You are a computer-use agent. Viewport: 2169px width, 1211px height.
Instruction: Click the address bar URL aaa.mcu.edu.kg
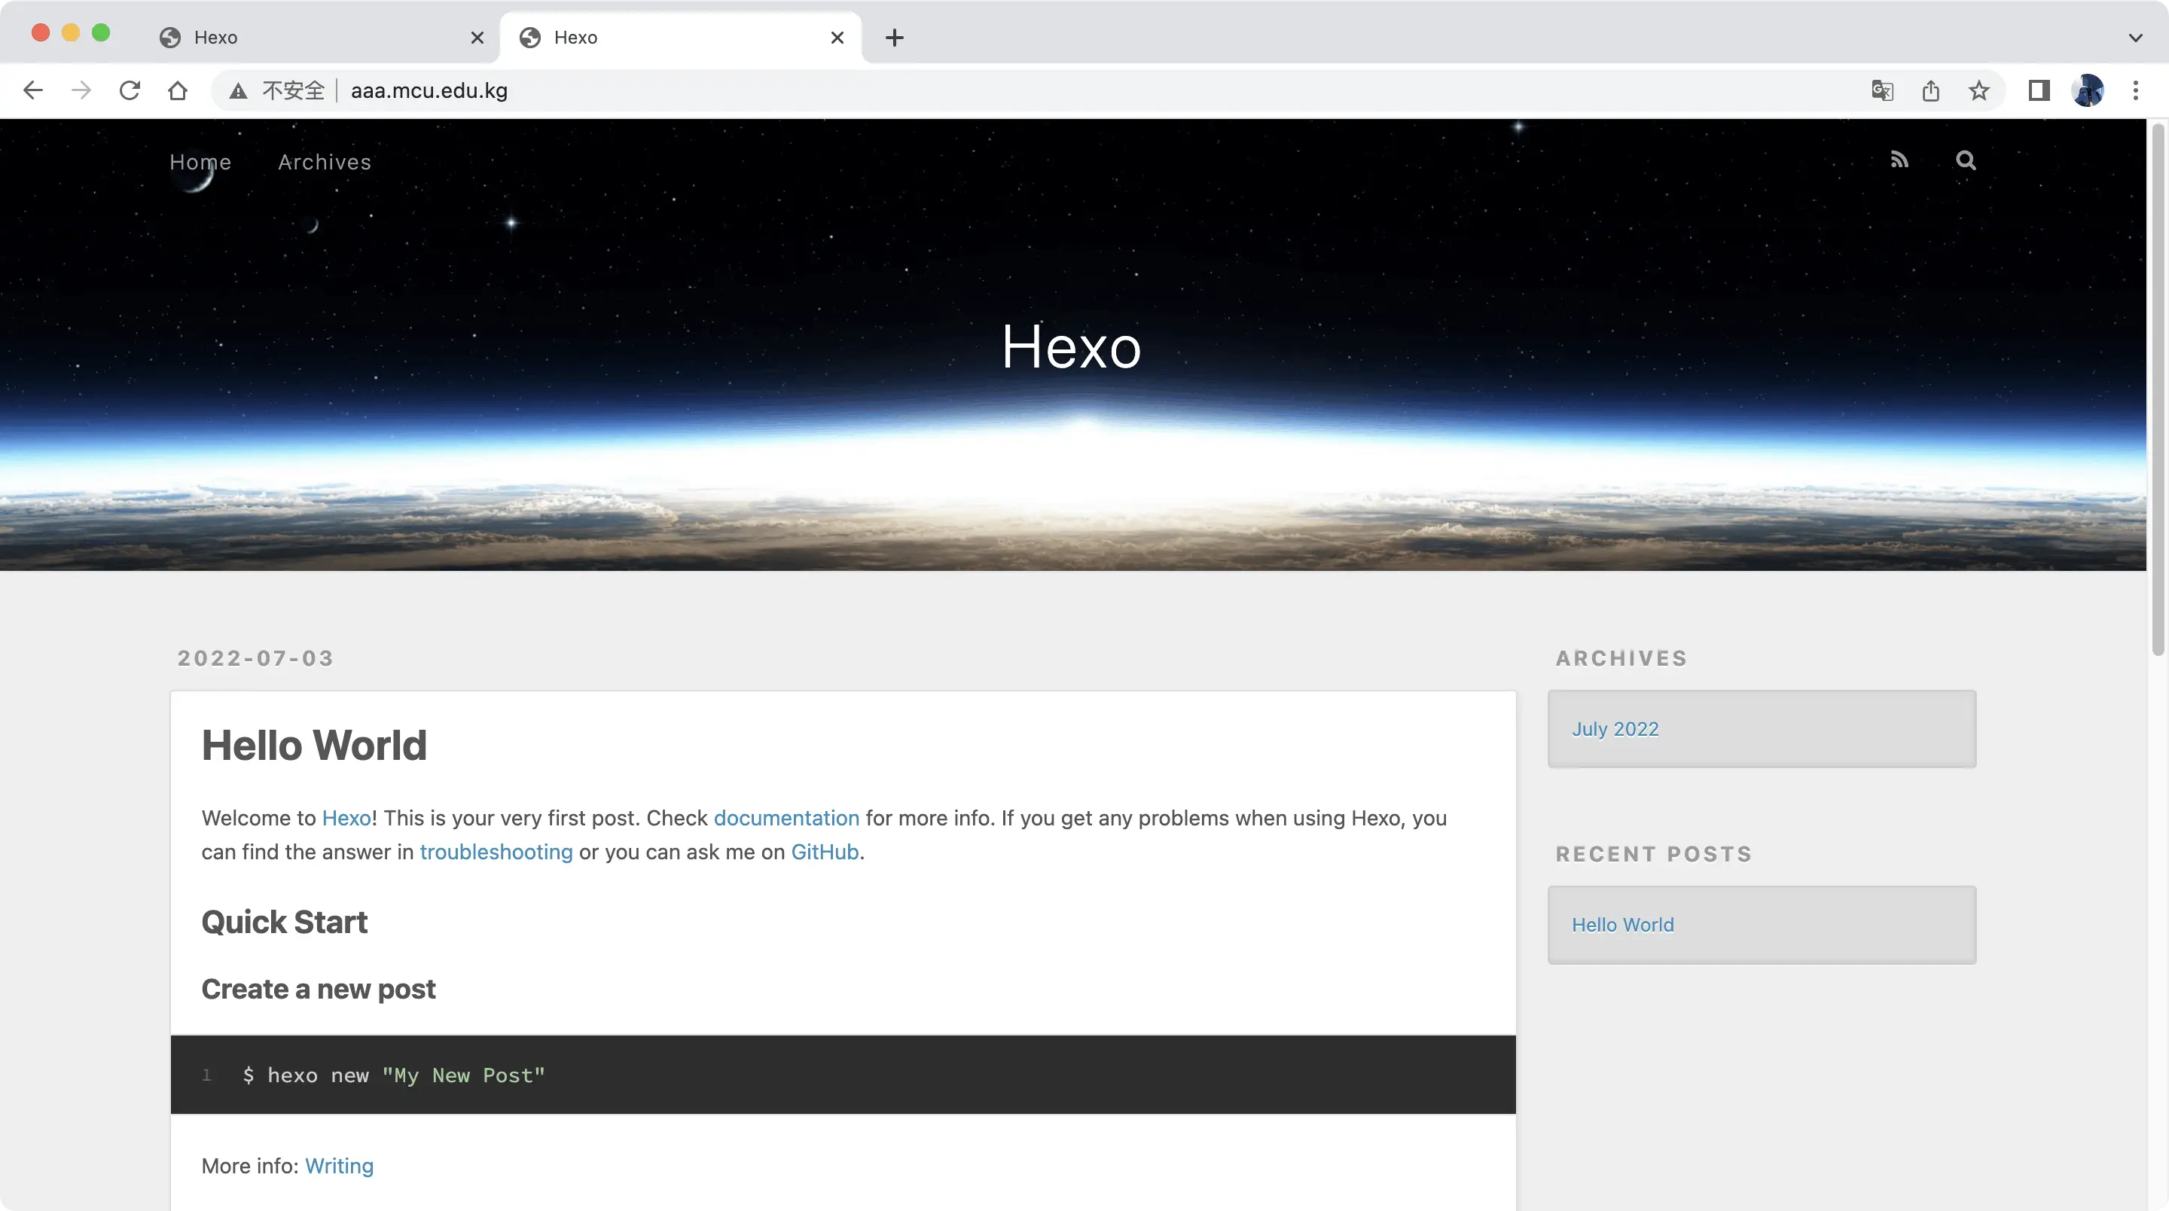coord(429,91)
